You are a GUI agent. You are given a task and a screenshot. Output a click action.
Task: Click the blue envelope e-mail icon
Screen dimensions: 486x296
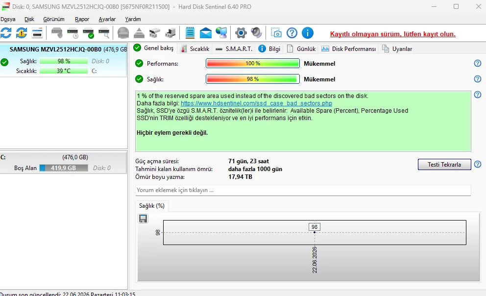pos(205,33)
